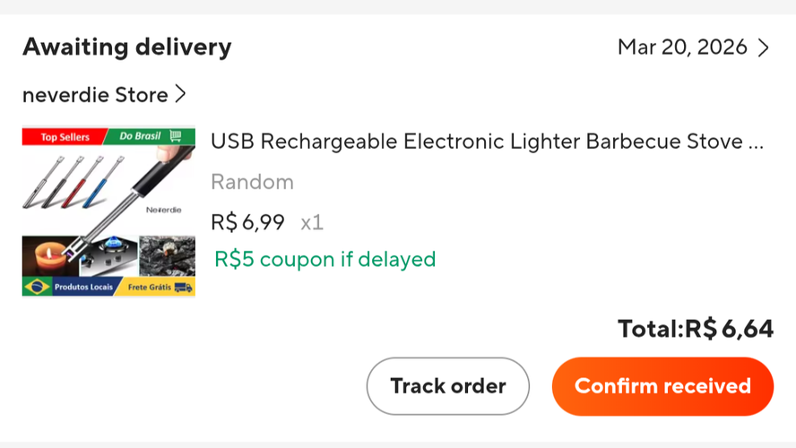This screenshot has height=448, width=796.
Task: Select the Random variant text
Action: point(252,182)
